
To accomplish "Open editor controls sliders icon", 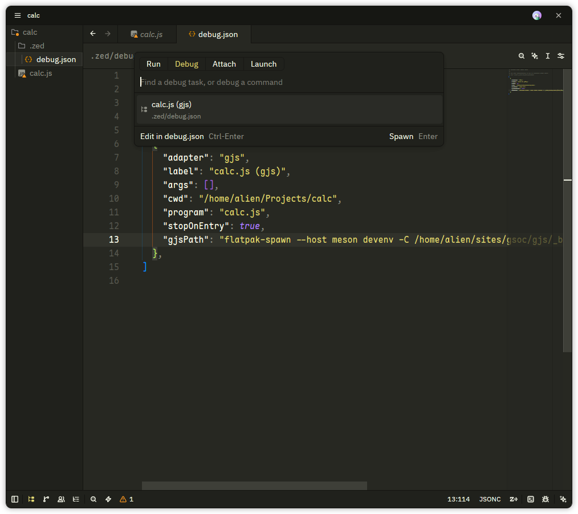I will [561, 56].
